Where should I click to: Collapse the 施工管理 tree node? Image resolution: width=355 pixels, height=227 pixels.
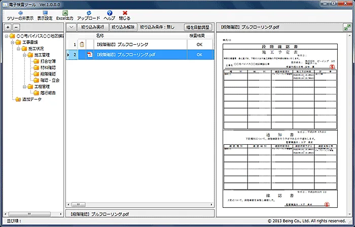[24, 55]
